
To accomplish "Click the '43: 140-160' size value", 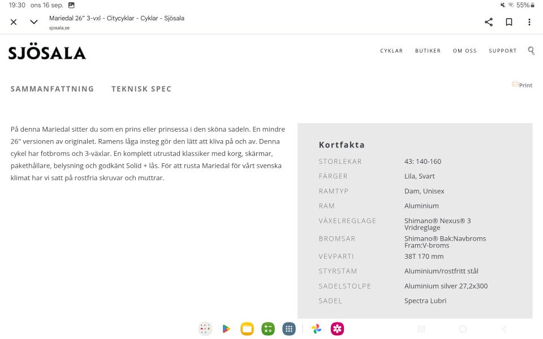I will coord(423,162).
